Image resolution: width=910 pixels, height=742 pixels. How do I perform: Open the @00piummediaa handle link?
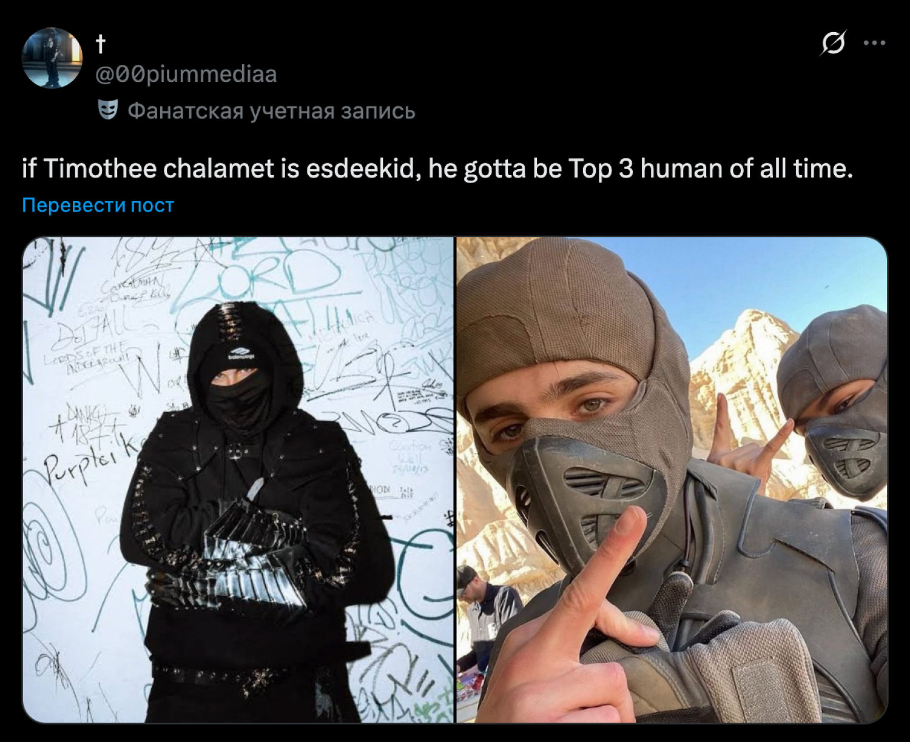click(186, 74)
